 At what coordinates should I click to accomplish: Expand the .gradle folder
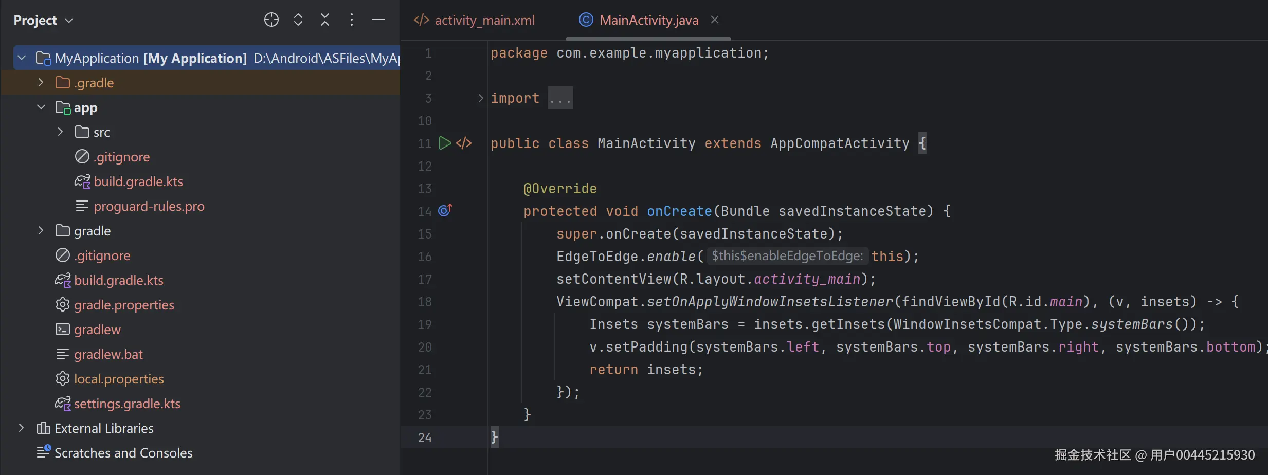point(41,82)
